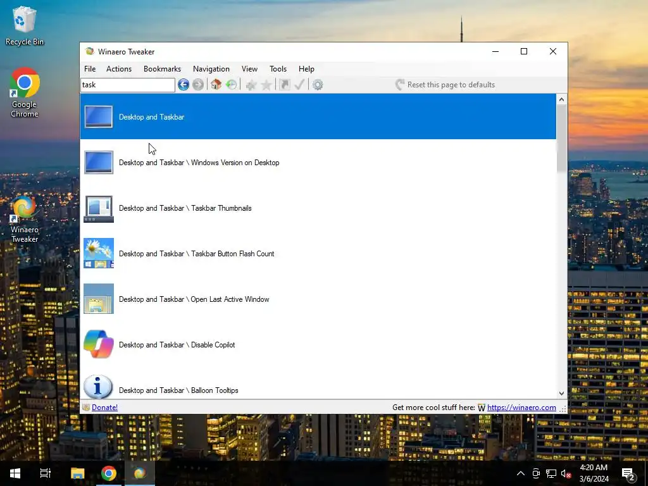The width and height of the screenshot is (648, 486).
Task: Select 'Balloon Tooltips' result text
Action: [x=215, y=390]
